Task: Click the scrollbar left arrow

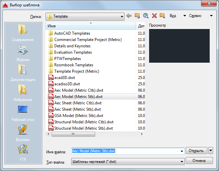Action: [x=48, y=134]
